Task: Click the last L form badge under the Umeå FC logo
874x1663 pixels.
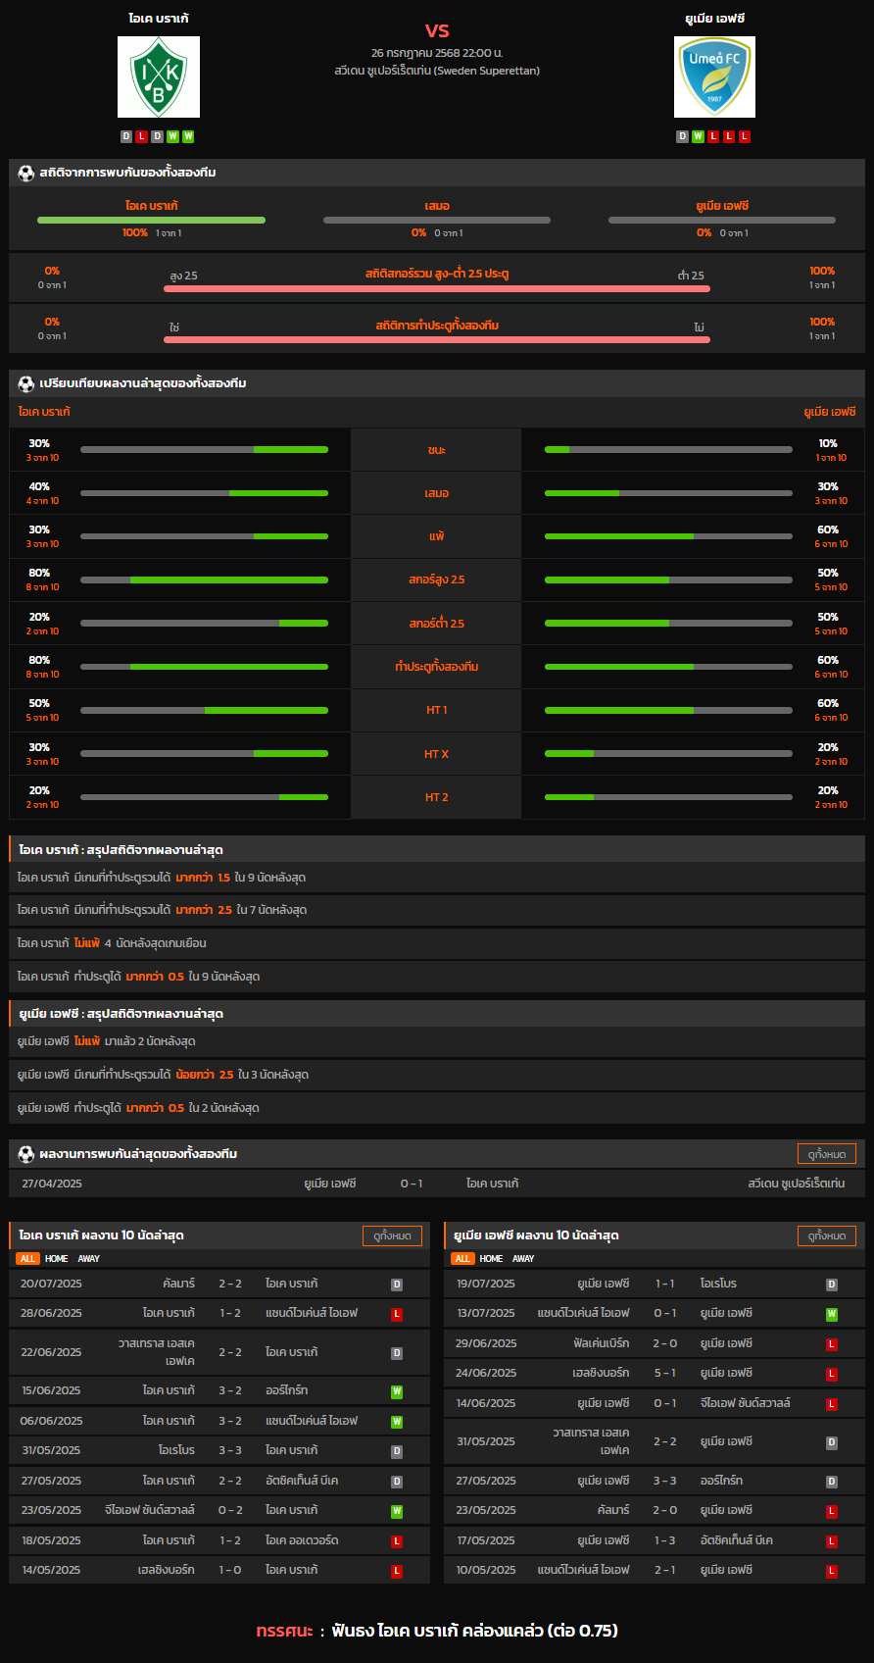Action: click(745, 136)
